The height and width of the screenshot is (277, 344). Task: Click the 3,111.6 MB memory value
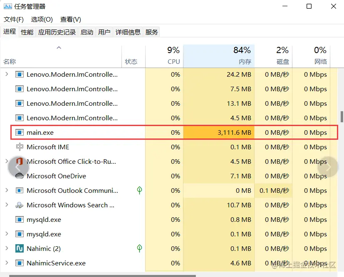coord(234,133)
